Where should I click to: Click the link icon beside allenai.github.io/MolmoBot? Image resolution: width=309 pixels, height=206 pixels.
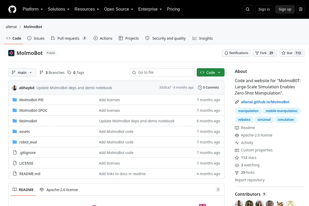(x=237, y=102)
